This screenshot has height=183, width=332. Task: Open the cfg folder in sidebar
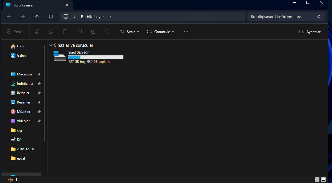16,130
